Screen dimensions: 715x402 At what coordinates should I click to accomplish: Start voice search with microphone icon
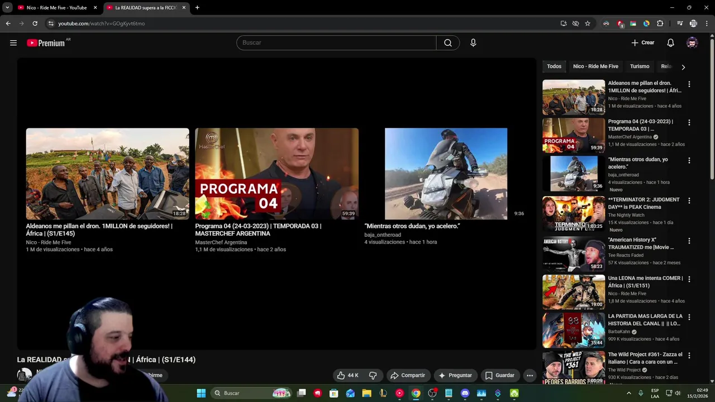click(473, 43)
